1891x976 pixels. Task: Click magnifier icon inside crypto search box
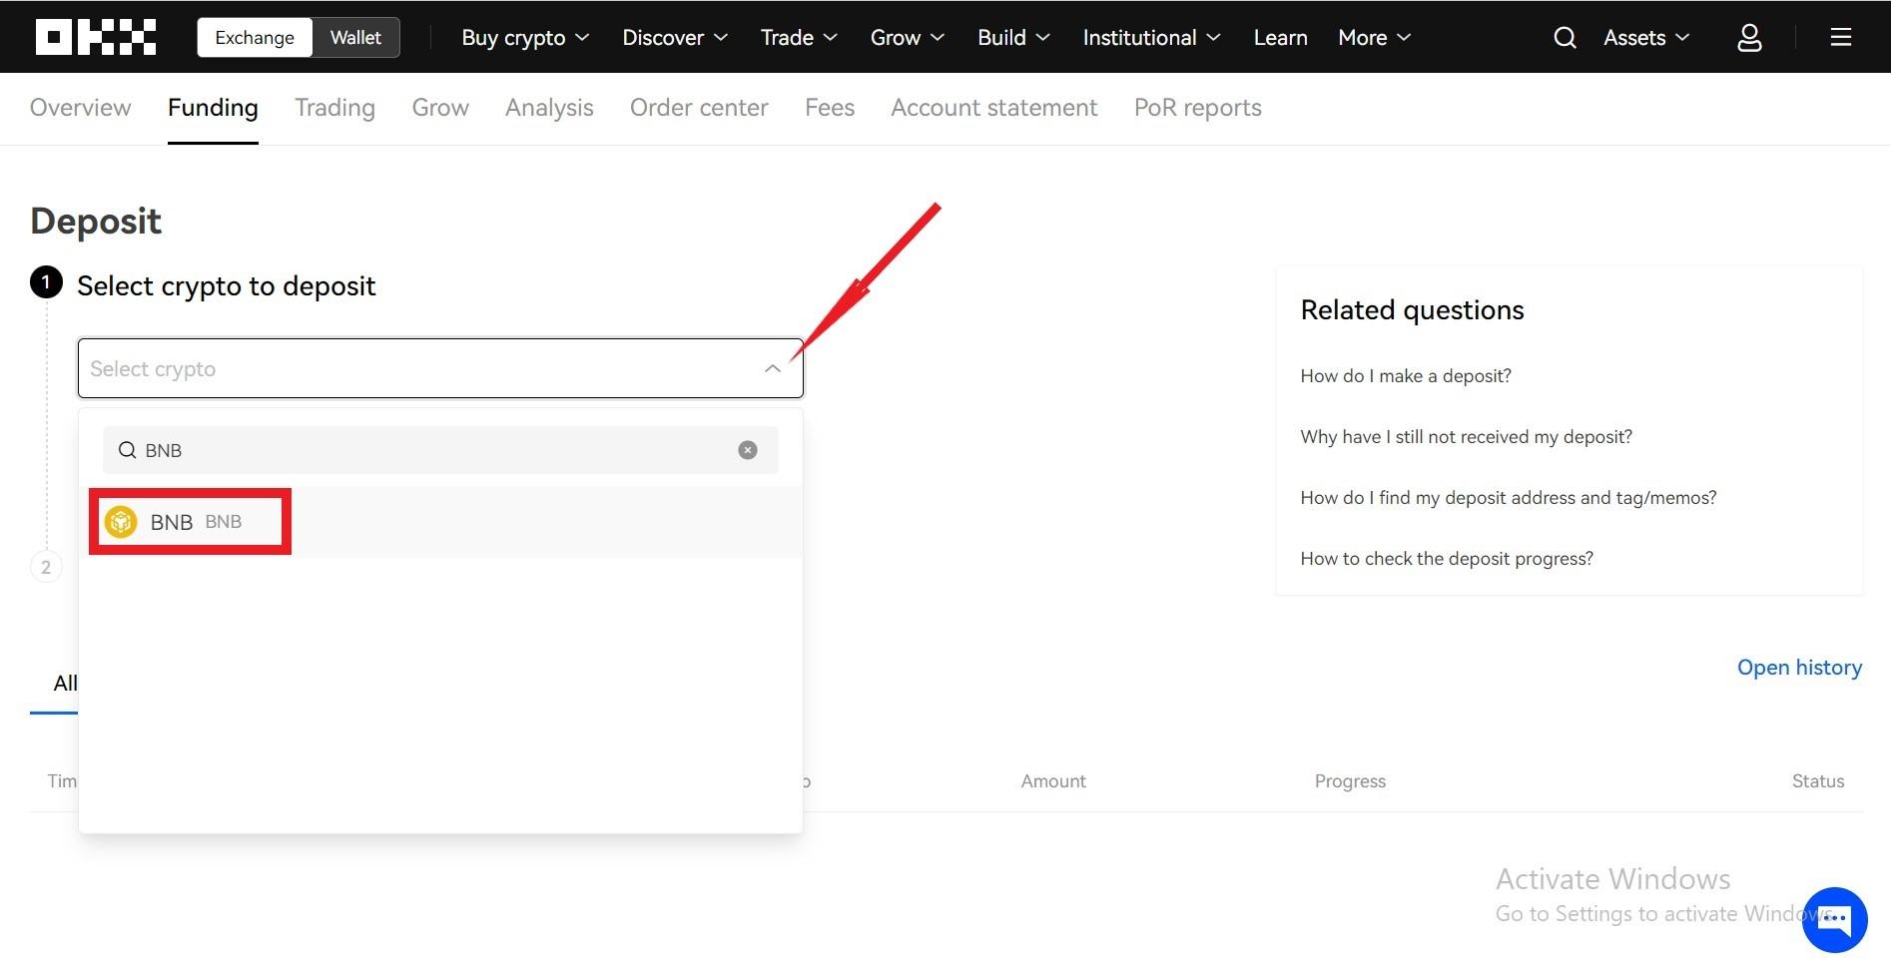tap(127, 450)
